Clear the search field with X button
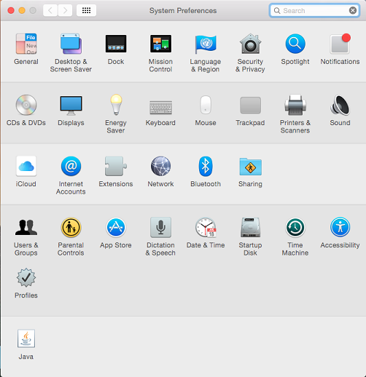The height and width of the screenshot is (377, 366). [x=353, y=10]
